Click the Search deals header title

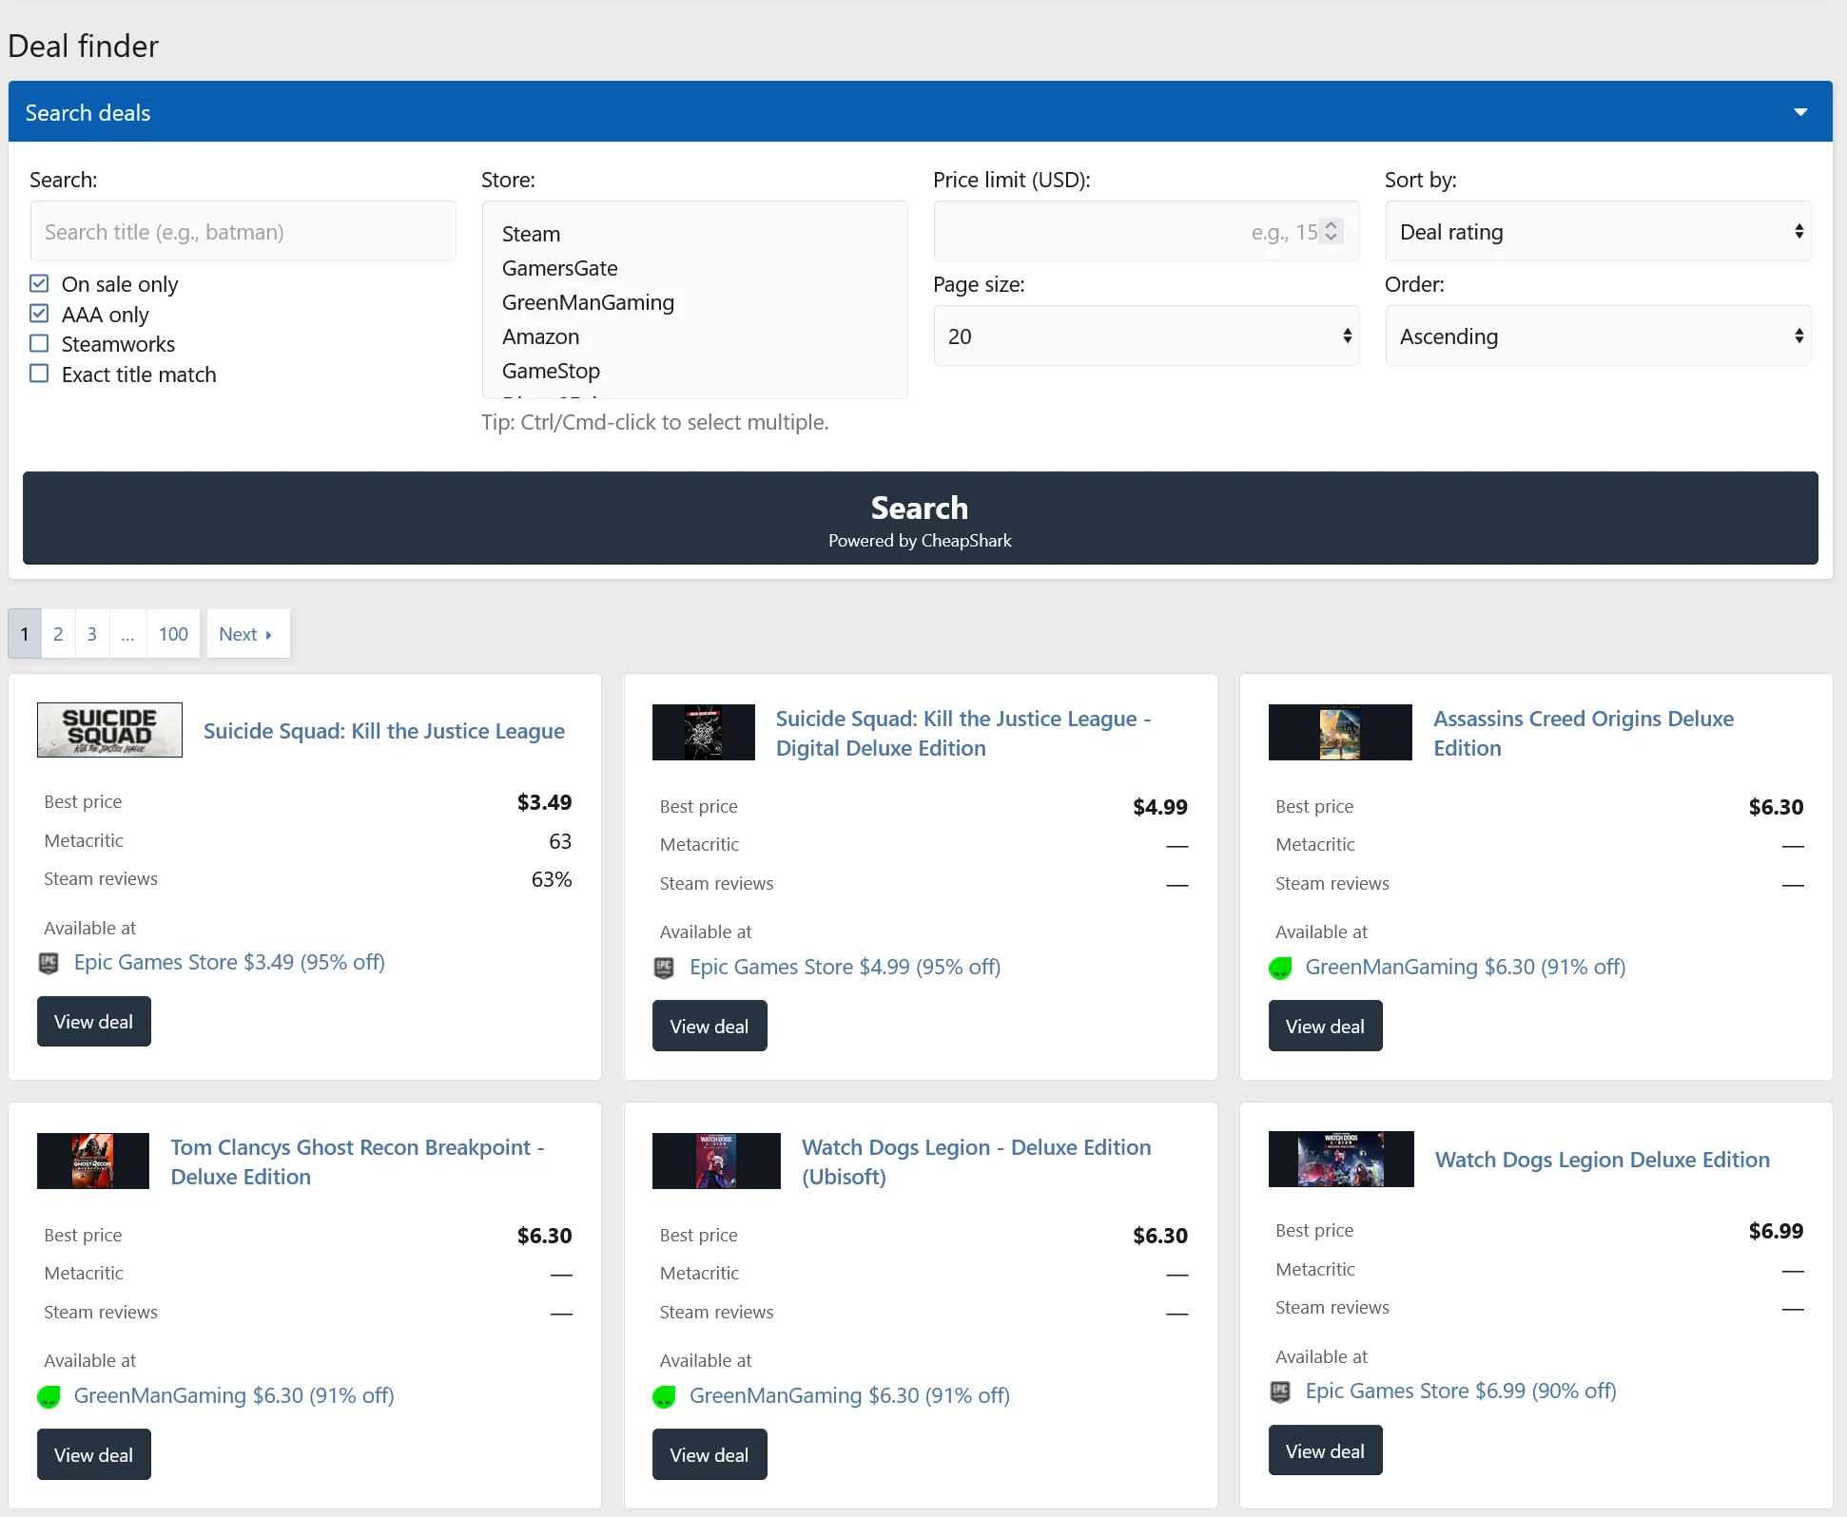(x=87, y=112)
